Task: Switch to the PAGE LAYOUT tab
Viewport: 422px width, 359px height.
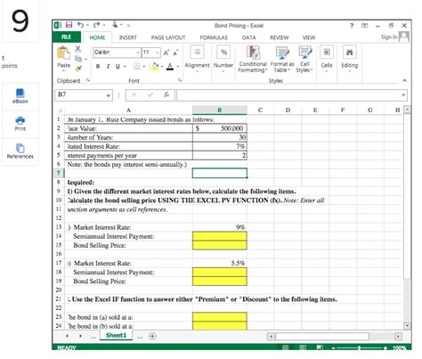Action: pos(168,37)
